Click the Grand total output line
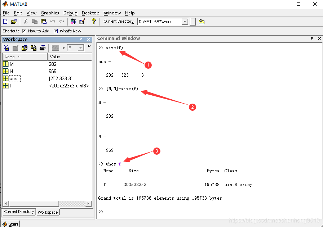This screenshot has height=227, width=323. (160, 198)
